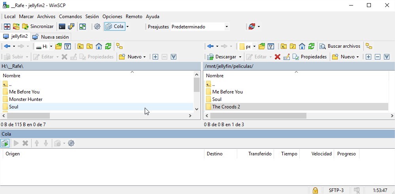
Task: Open the Archivos menu
Action: (46, 17)
